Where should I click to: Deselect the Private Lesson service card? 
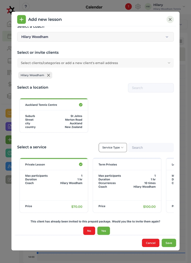tap(54, 185)
